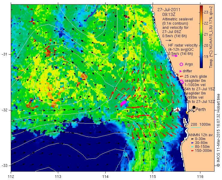Click the '30-80m' depth label
The height and width of the screenshot is (180, 222).
click(x=201, y=143)
